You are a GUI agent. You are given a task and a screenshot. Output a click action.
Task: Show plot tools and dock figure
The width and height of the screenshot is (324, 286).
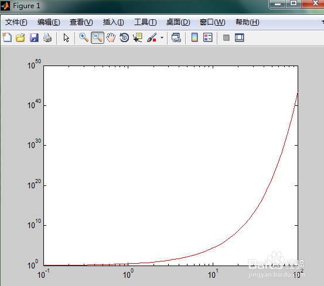click(x=240, y=38)
